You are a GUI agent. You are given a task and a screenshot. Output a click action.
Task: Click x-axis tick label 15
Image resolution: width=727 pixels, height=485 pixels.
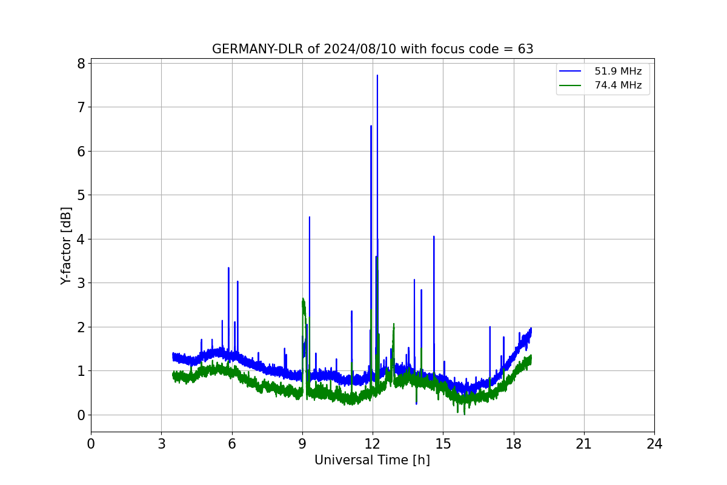click(443, 444)
